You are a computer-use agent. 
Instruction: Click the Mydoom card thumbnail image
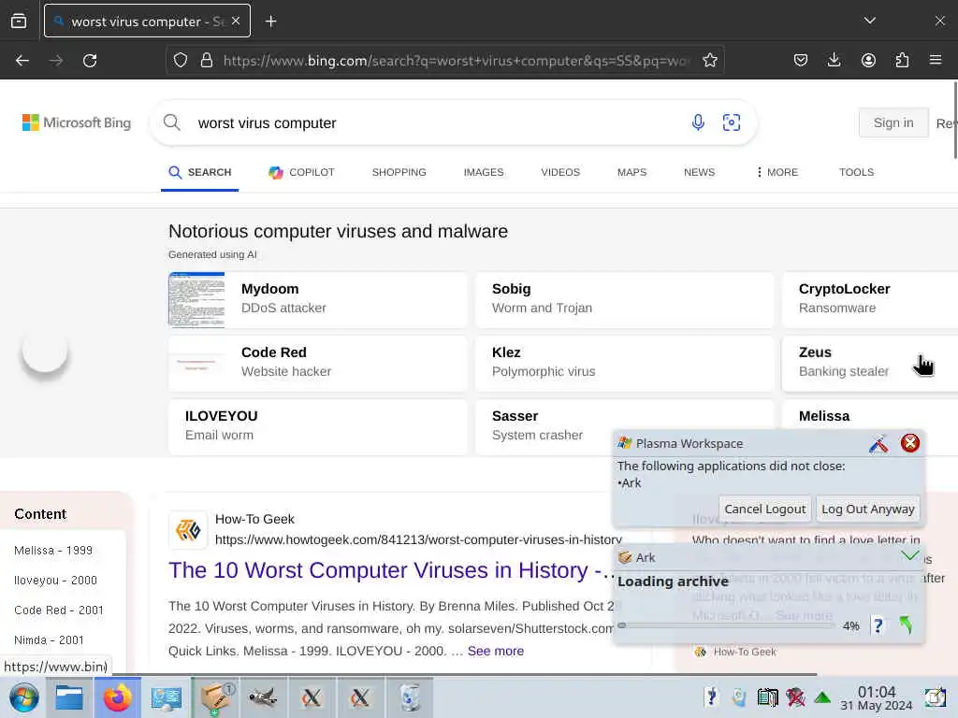tap(196, 300)
